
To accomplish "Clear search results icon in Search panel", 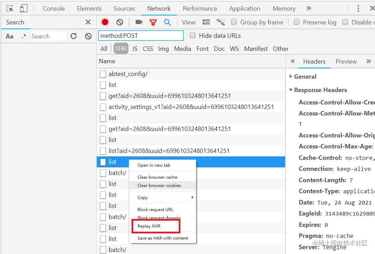I will [x=88, y=36].
